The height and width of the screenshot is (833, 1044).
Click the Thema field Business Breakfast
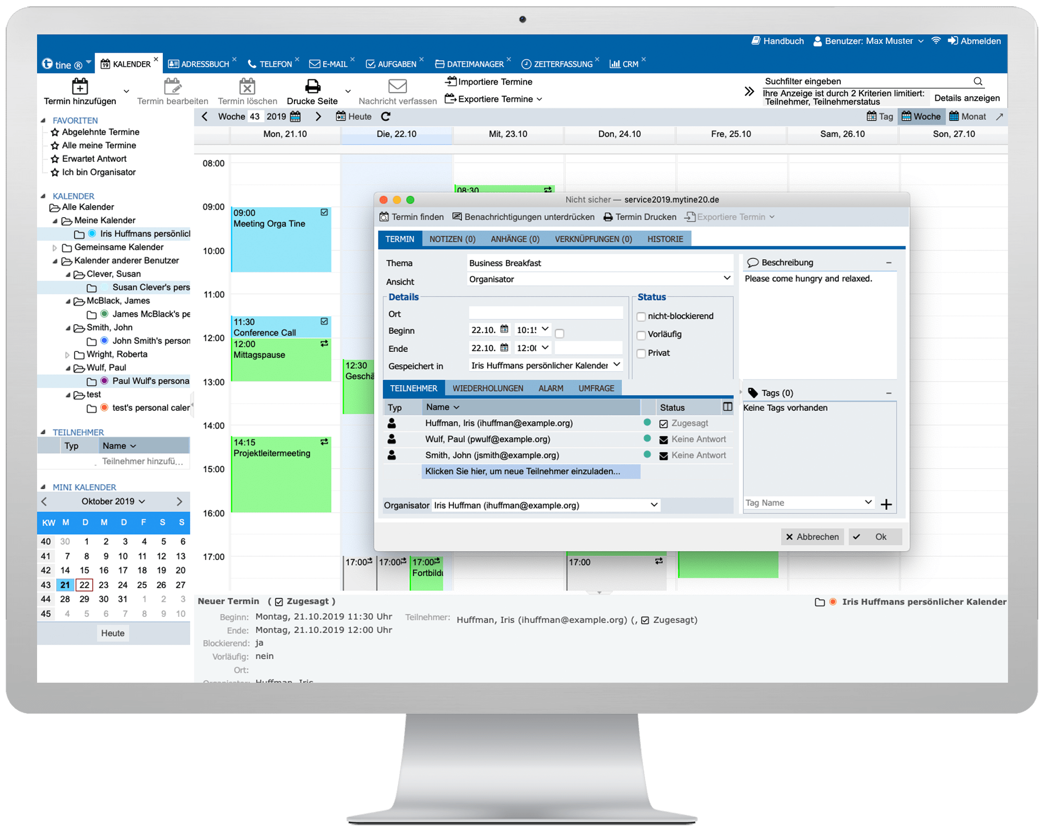(x=599, y=263)
